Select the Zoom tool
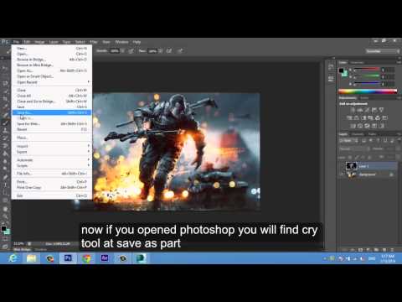 pyautogui.click(x=5, y=216)
